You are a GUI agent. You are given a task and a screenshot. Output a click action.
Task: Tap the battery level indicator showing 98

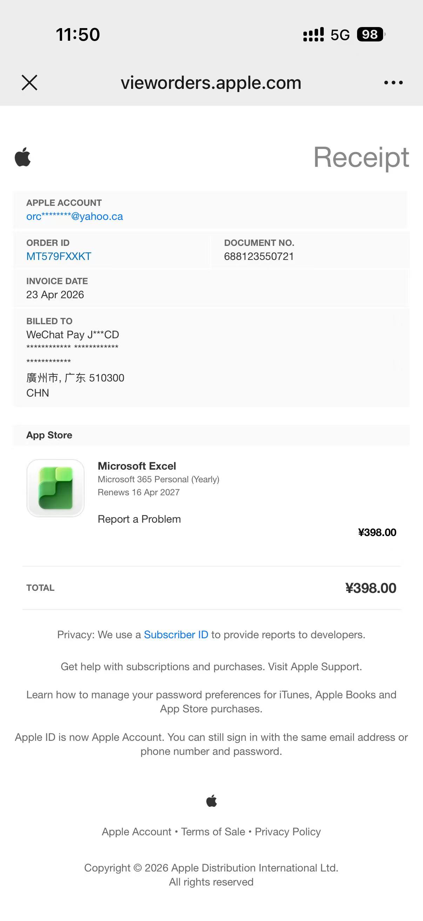pos(371,34)
